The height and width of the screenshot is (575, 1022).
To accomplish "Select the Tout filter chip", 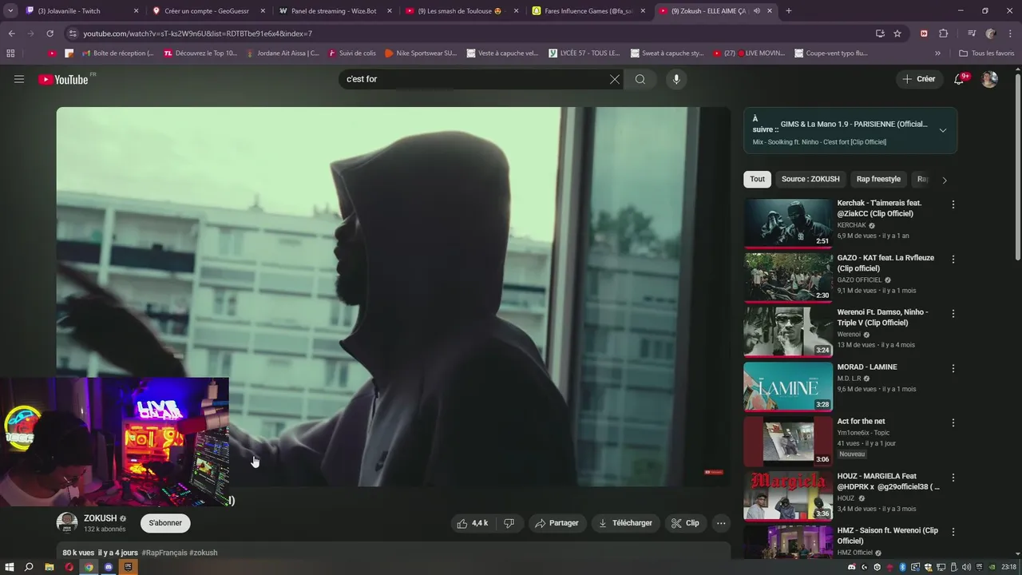I will tap(757, 179).
